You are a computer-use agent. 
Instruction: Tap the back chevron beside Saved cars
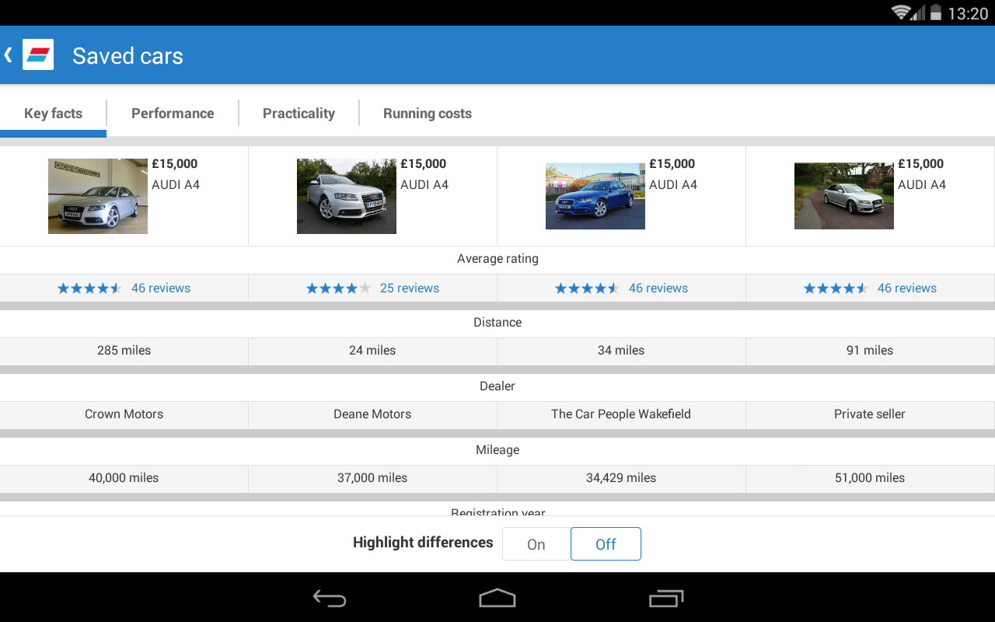click(7, 54)
